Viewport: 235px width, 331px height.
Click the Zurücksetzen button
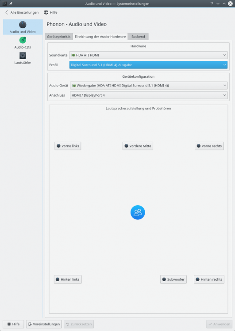pyautogui.click(x=79, y=324)
